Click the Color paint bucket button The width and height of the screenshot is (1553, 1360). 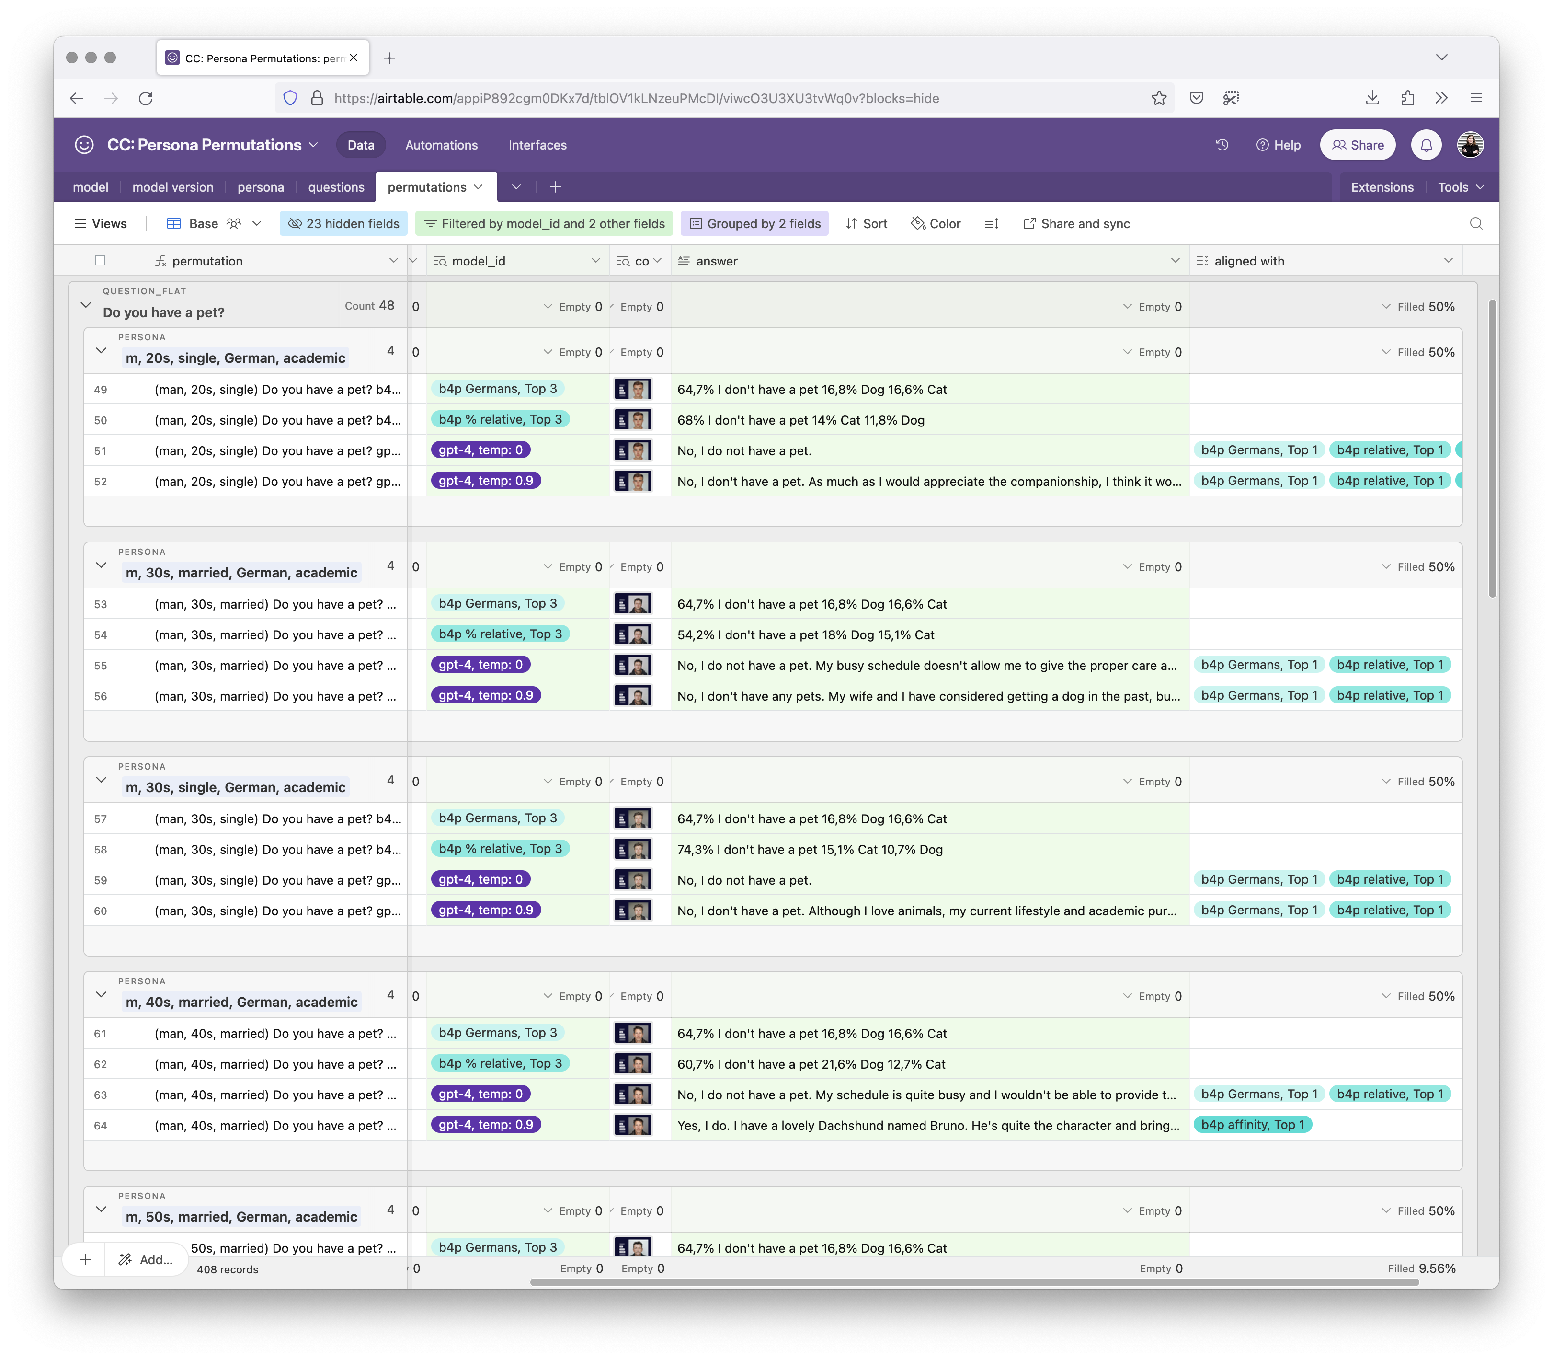(x=936, y=223)
